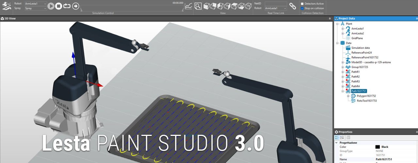Image resolution: width=418 pixels, height=163 pixels.
Task: Stop the simulation with the Stop button
Action: click(59, 6)
